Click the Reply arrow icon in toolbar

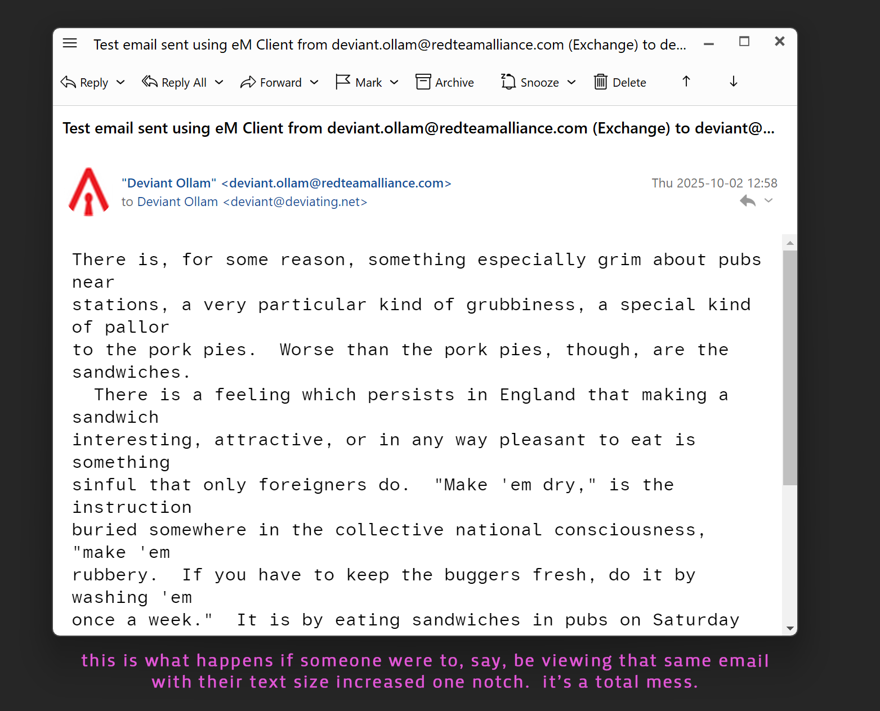coord(69,82)
